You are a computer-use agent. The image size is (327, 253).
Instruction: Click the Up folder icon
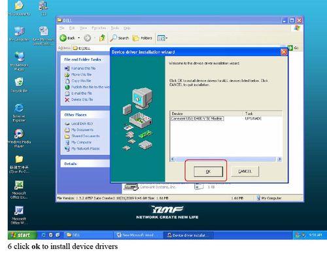[x=102, y=38]
